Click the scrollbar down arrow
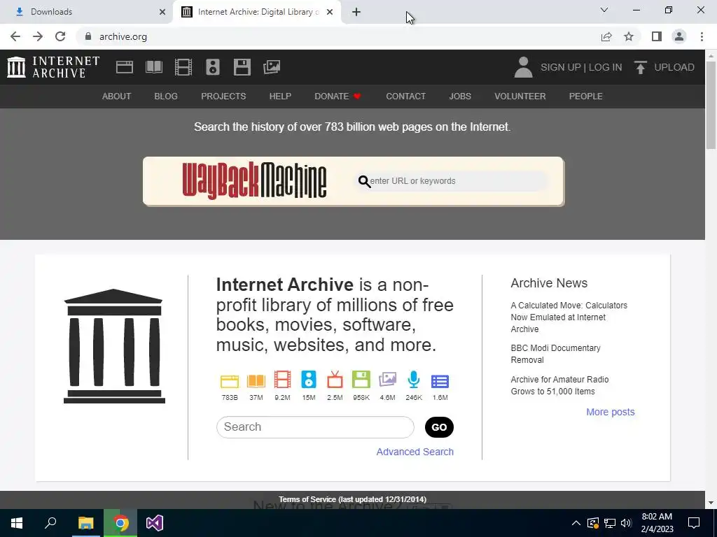 [x=711, y=503]
